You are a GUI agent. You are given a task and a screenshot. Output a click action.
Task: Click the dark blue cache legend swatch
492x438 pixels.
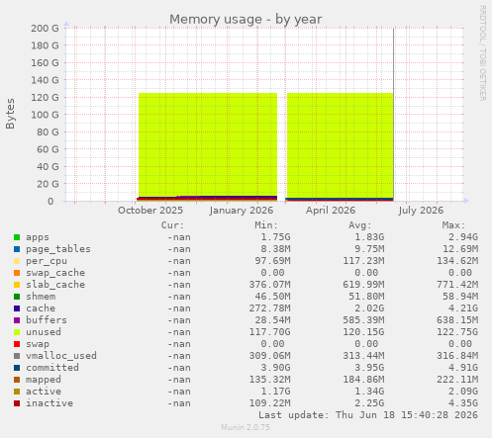[17, 308]
